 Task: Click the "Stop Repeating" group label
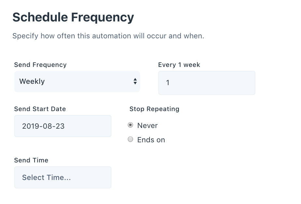point(154,109)
